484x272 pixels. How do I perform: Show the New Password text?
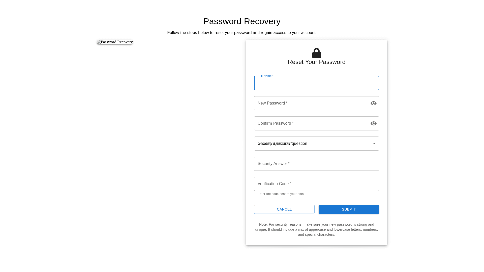pos(373,103)
